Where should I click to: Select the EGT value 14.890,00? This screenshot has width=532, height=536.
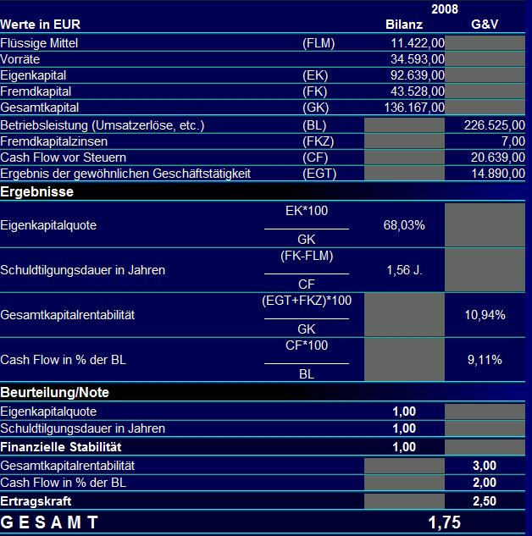pyautogui.click(x=498, y=174)
